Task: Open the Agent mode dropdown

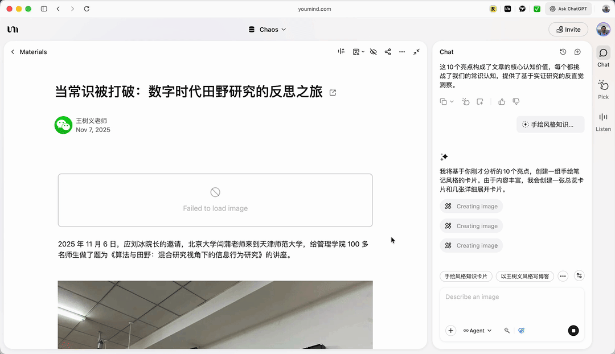Action: (x=477, y=331)
